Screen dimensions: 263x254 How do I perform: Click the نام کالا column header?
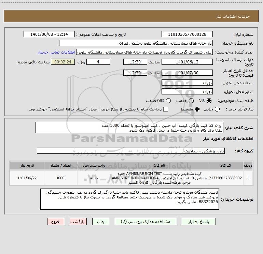tap(160, 166)
